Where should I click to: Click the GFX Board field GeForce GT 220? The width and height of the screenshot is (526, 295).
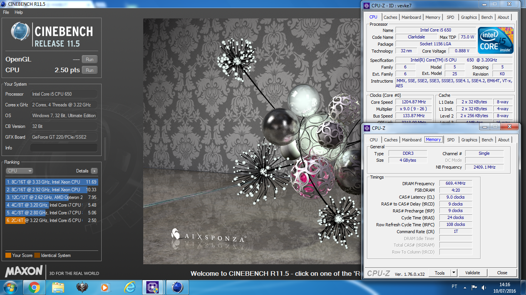point(64,137)
